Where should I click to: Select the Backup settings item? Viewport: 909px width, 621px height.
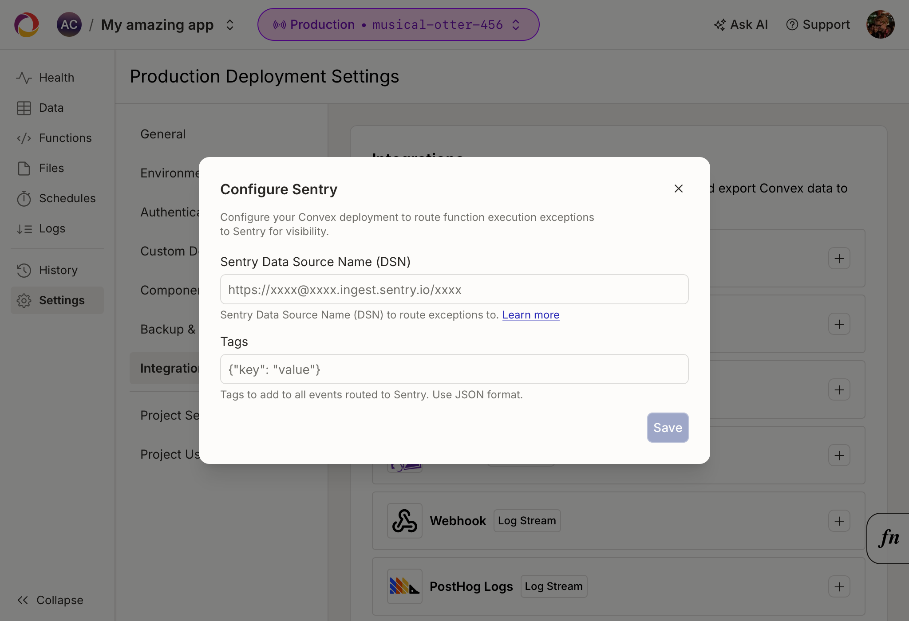point(168,329)
